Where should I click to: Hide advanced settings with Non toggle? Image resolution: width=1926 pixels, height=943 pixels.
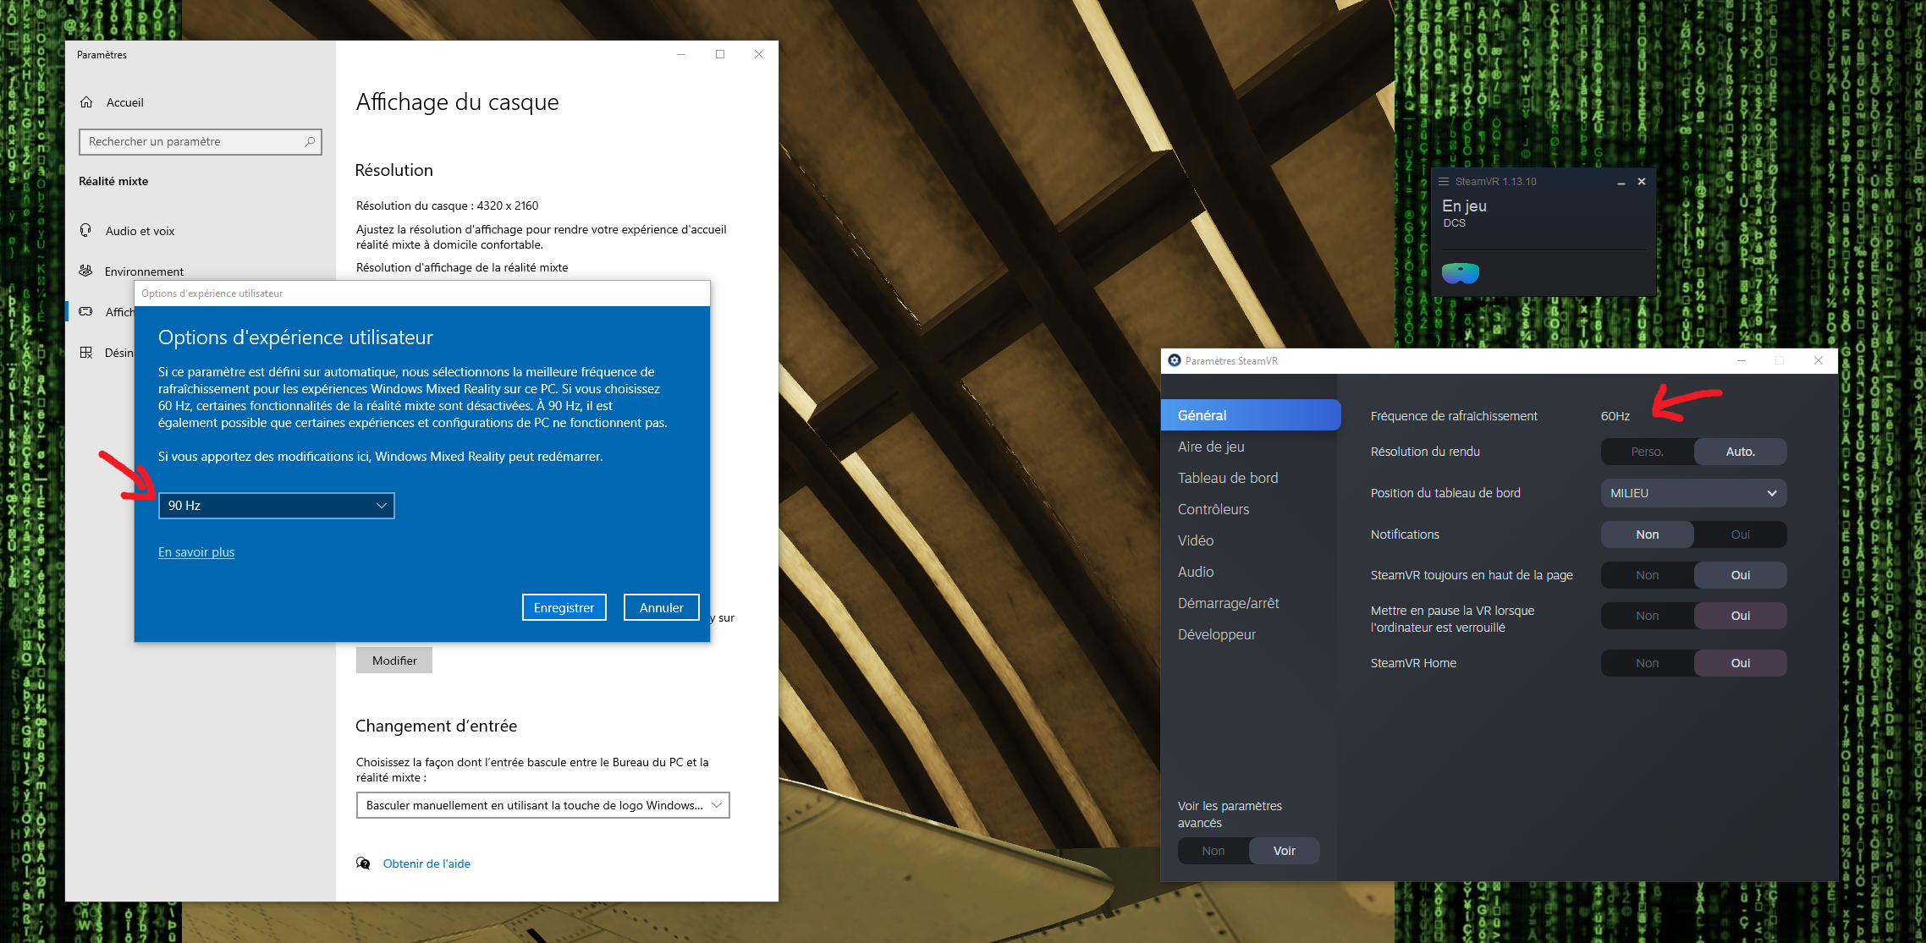tap(1213, 851)
